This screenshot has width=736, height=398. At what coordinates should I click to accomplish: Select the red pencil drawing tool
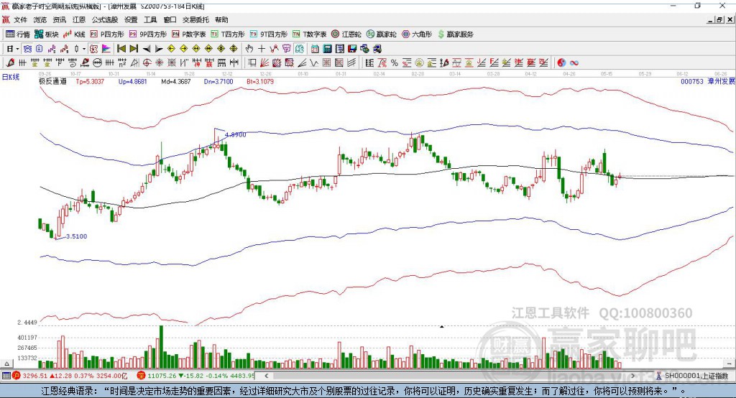click(x=10, y=63)
